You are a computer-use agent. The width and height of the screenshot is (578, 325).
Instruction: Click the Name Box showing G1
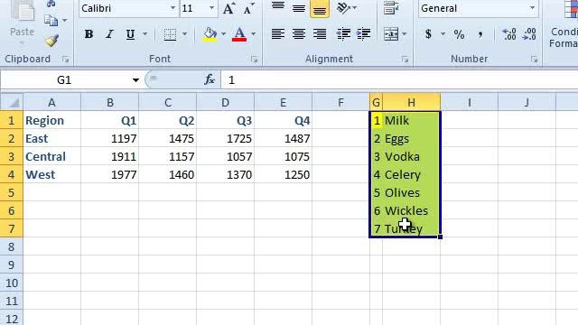click(64, 80)
